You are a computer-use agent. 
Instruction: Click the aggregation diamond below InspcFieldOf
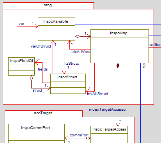[x=31, y=78]
